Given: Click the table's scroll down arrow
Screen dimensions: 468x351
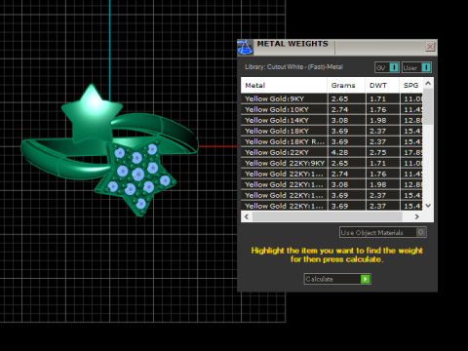Looking at the screenshot, I should pos(428,206).
